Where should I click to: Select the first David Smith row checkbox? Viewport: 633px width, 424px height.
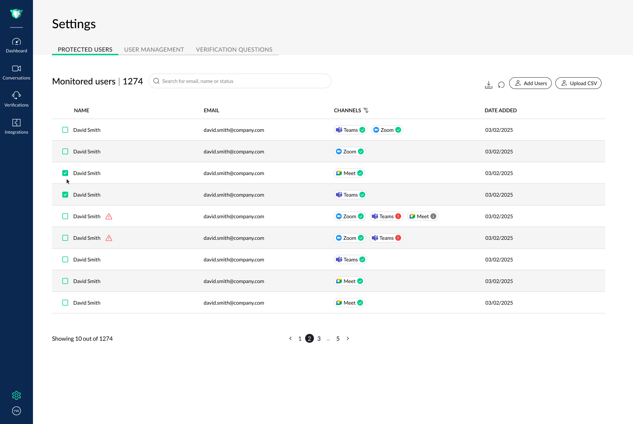tap(65, 130)
